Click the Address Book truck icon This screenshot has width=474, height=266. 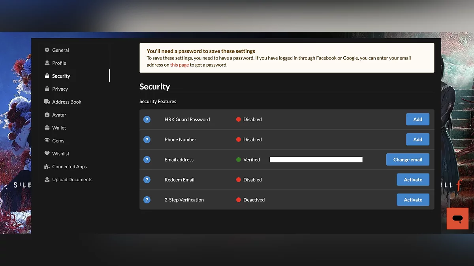point(47,102)
